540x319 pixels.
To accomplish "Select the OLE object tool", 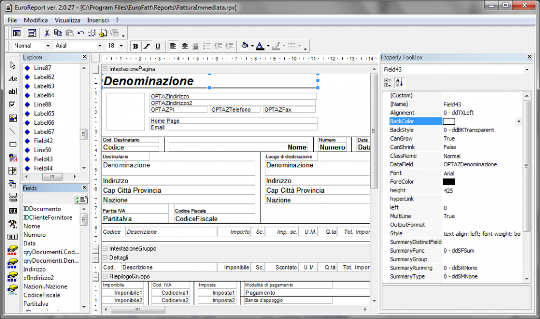I will [12, 210].
